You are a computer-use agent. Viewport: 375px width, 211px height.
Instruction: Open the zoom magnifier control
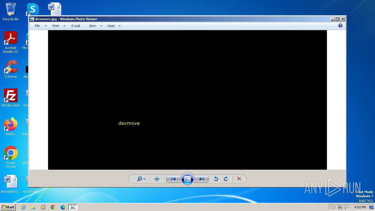(140, 179)
